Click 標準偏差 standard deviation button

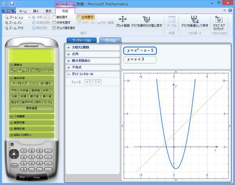[x=32, y=108]
